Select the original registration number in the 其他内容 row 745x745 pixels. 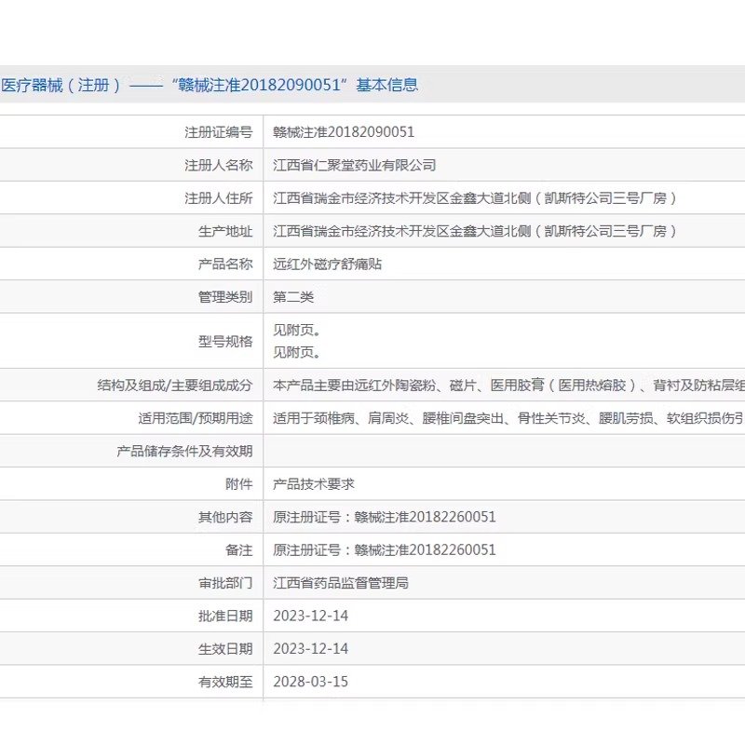point(385,517)
